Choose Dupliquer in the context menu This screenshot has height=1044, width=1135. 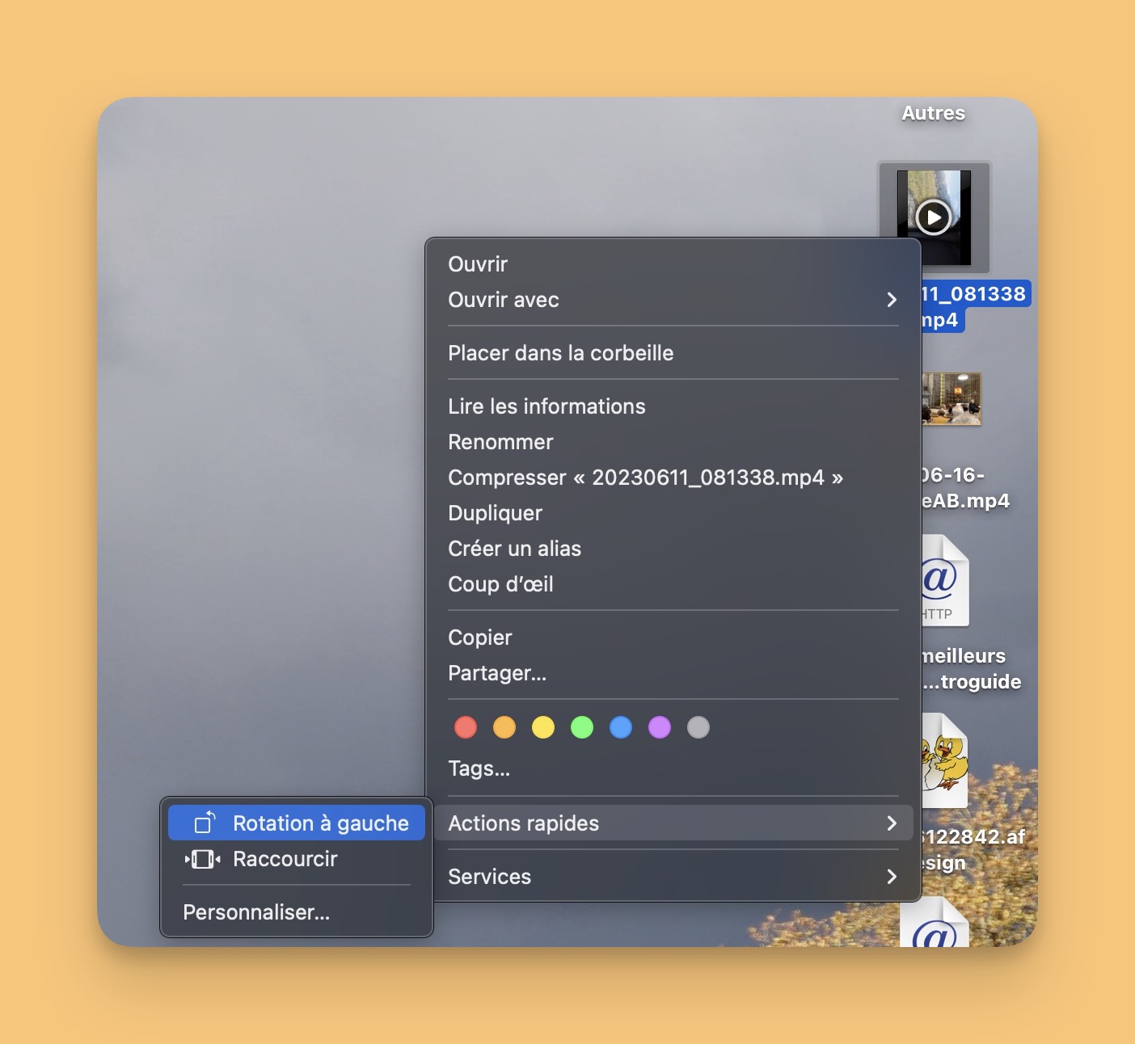click(x=673, y=513)
